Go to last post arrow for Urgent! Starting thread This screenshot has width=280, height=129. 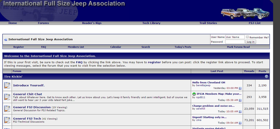(x=240, y=123)
